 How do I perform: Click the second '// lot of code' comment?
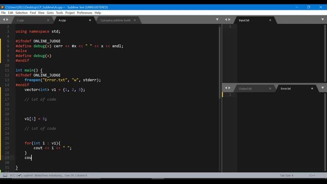coord(40,128)
